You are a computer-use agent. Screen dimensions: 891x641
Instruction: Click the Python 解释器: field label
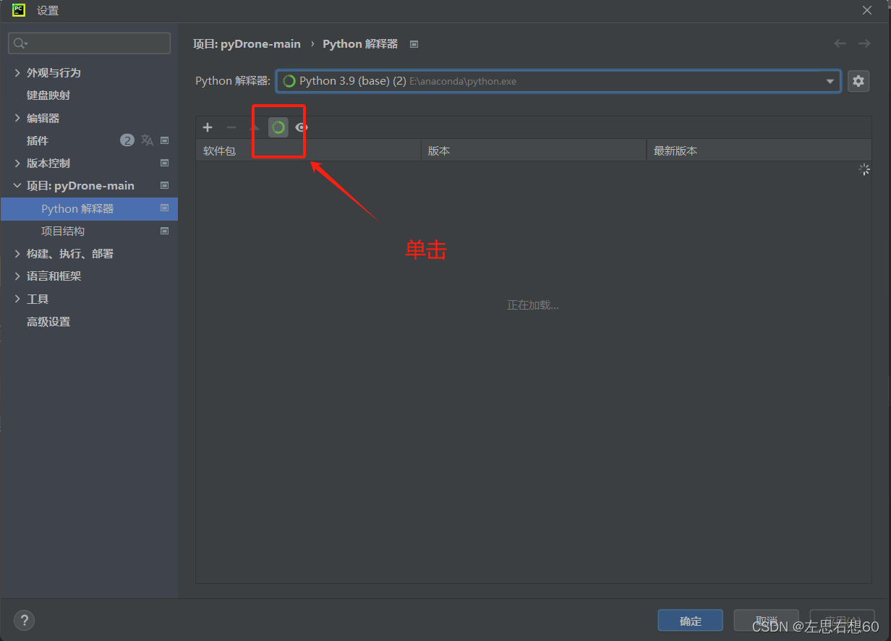[x=233, y=81]
